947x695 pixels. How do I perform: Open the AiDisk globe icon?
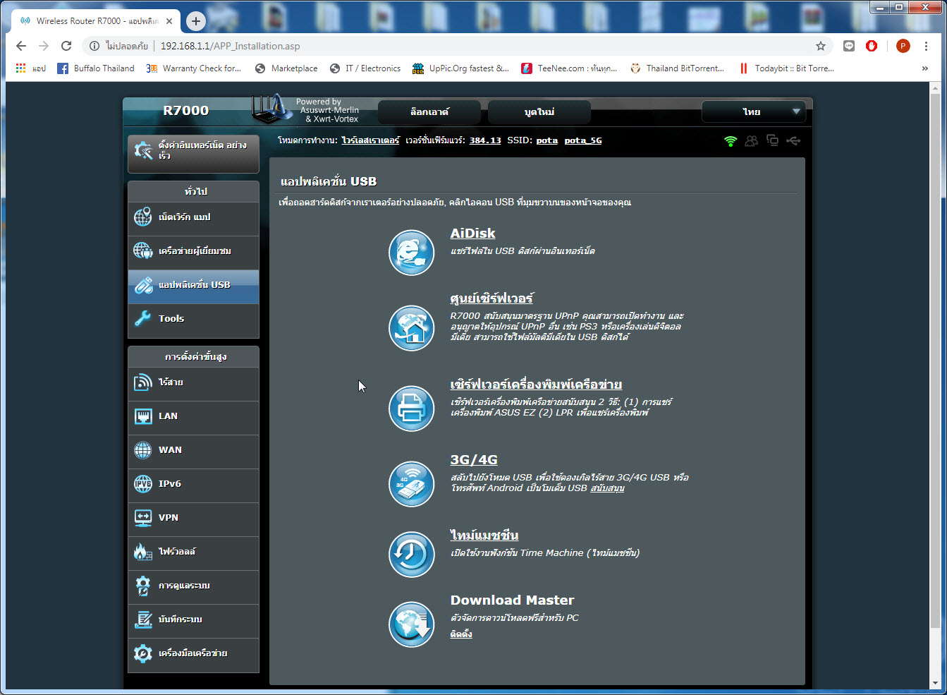412,253
